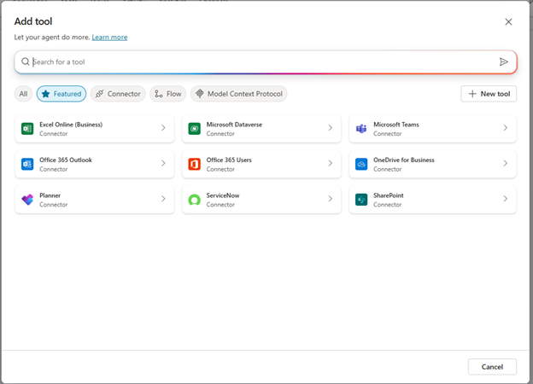Click the Office 365 Users icon
533x384 pixels.
[195, 165]
